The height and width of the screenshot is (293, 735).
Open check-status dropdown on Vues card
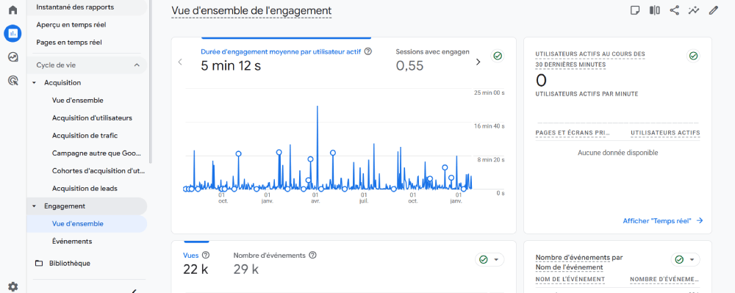tap(490, 259)
